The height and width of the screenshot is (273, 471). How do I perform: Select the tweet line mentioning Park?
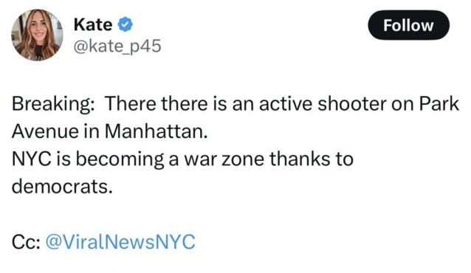[235, 104]
